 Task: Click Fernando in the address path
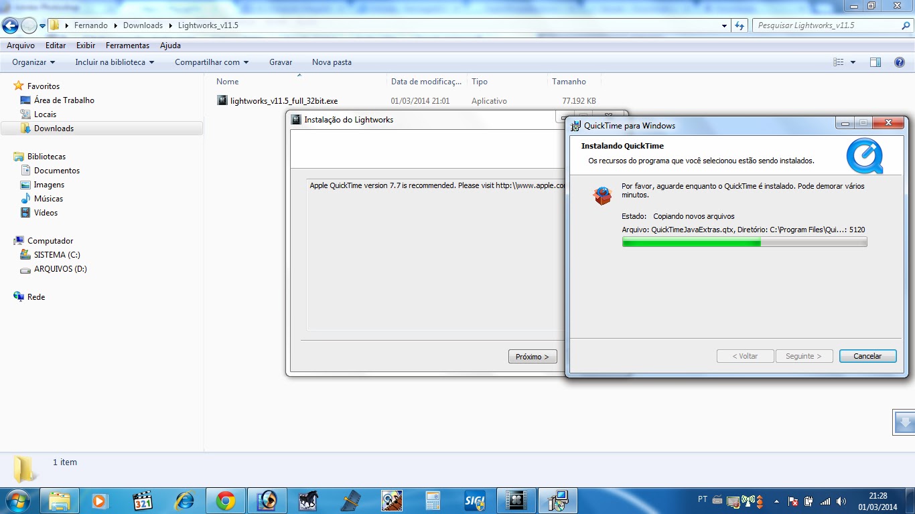point(91,25)
